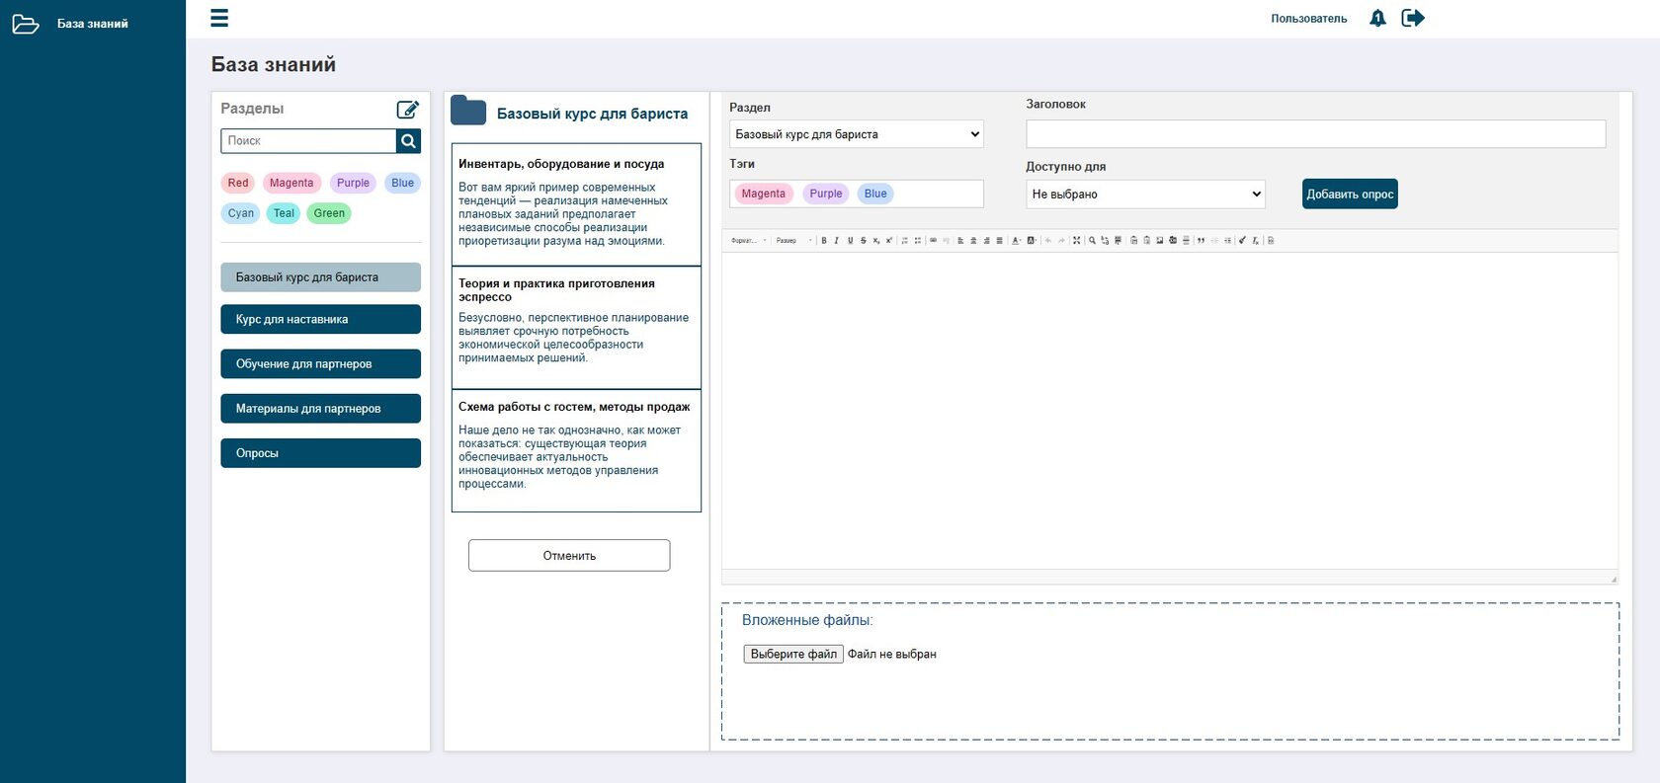
Task: Open the background color picker dropdown
Action: pos(1032,240)
